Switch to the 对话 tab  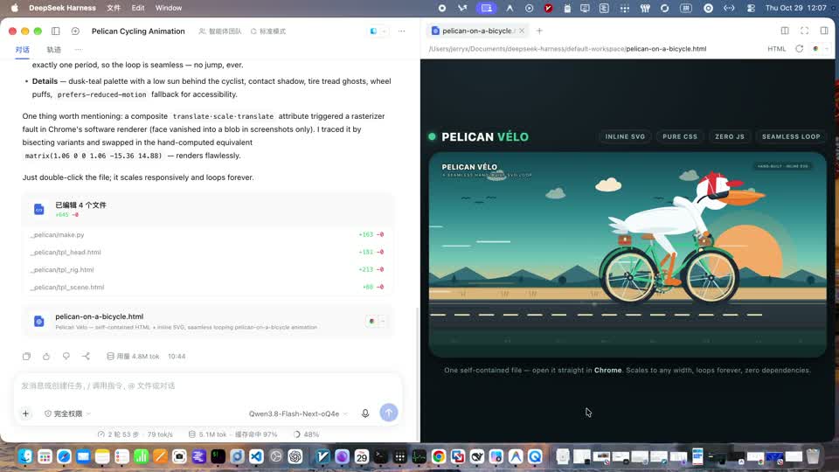[x=23, y=50]
